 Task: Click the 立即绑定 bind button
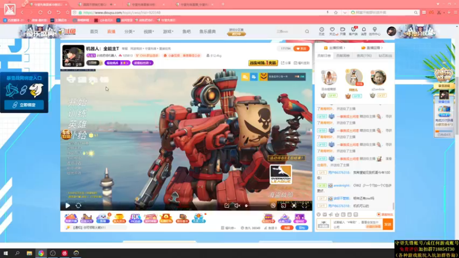24,105
